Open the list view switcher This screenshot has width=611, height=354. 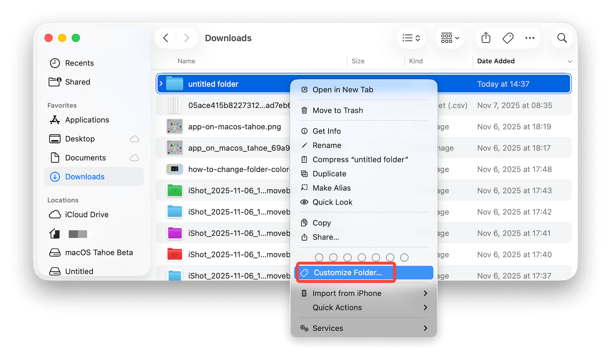411,38
